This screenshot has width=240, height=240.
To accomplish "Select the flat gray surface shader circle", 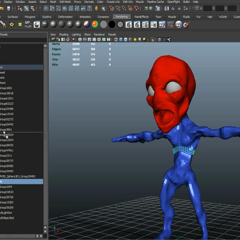I will [103, 25].
